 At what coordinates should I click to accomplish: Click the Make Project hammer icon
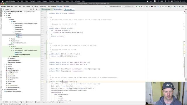pyautogui.click(x=106, y=6)
